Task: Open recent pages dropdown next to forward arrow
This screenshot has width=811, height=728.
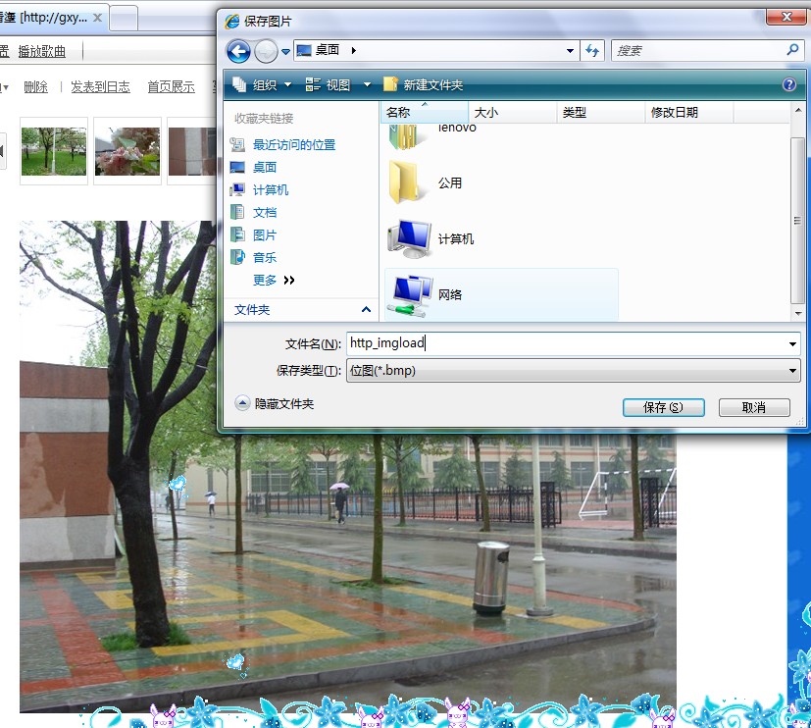Action: [x=285, y=52]
